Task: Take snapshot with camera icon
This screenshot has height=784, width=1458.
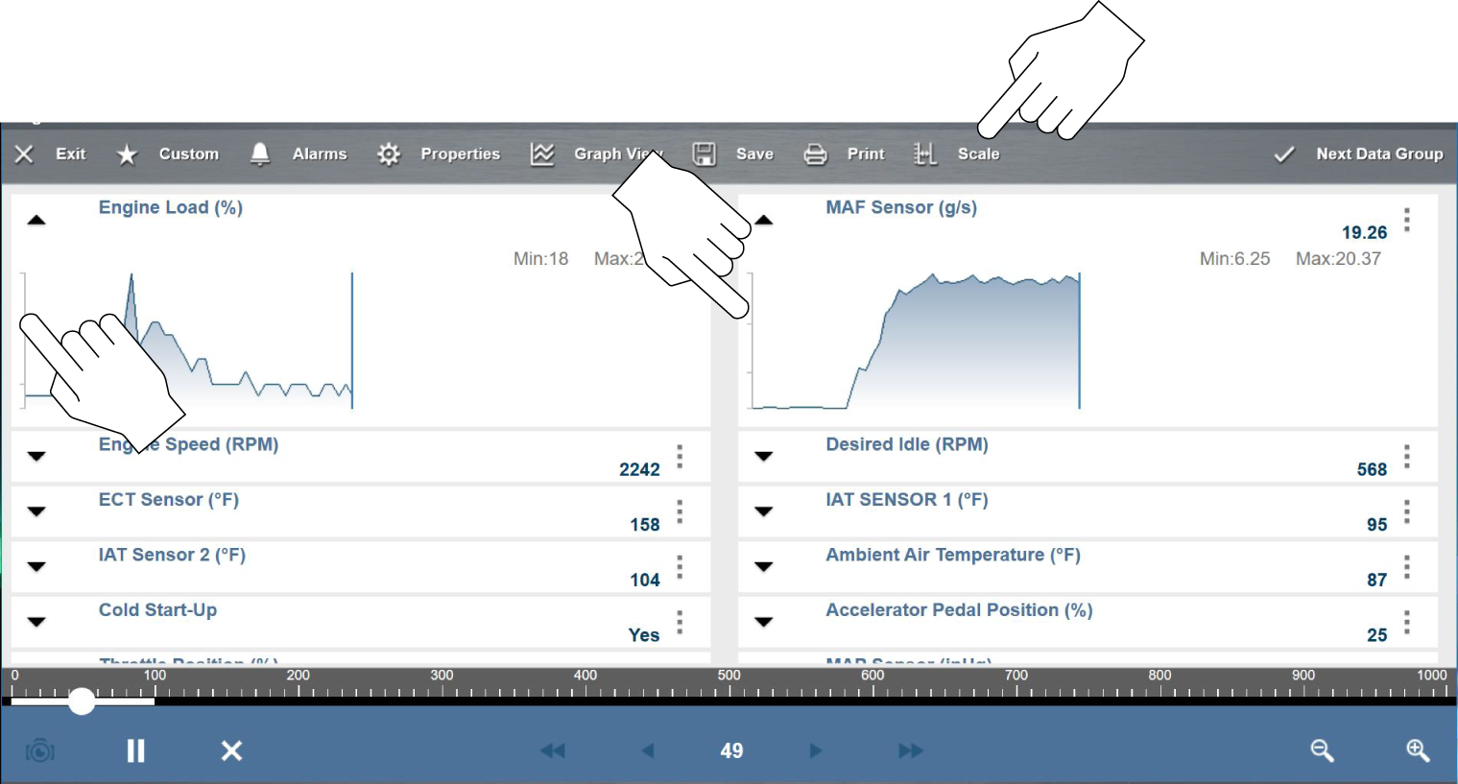Action: [x=39, y=750]
